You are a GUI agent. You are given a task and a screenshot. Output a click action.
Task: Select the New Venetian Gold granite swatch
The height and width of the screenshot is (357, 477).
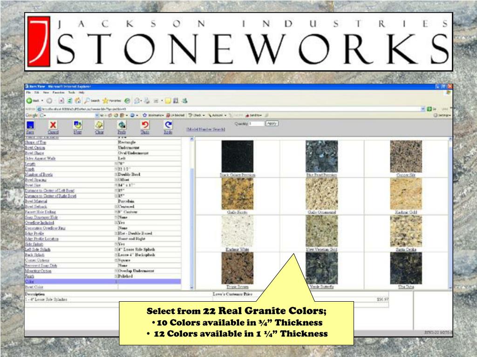pos(321,231)
